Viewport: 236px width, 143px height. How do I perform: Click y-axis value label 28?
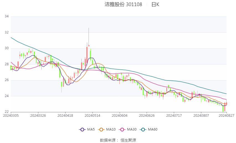(x=7, y=64)
